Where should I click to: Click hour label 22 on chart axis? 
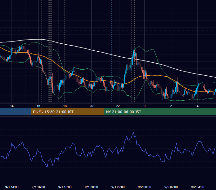point(118,106)
